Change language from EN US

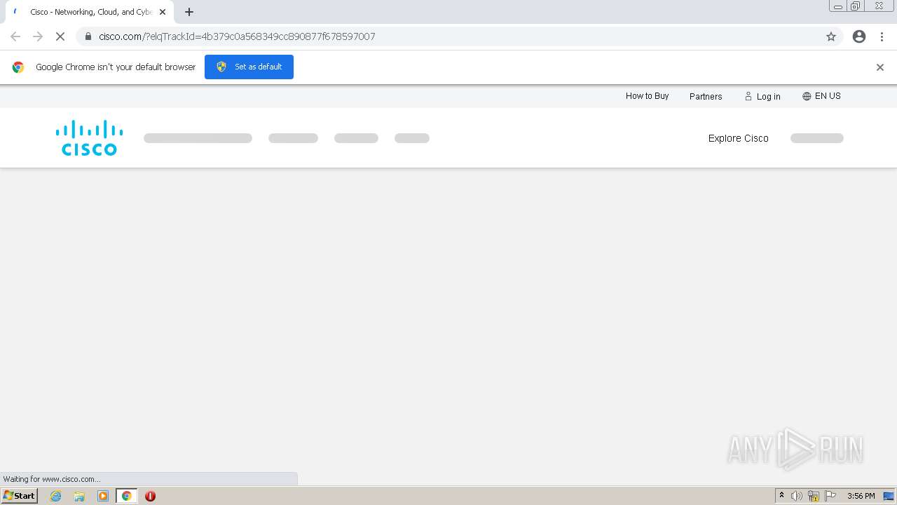coord(821,96)
